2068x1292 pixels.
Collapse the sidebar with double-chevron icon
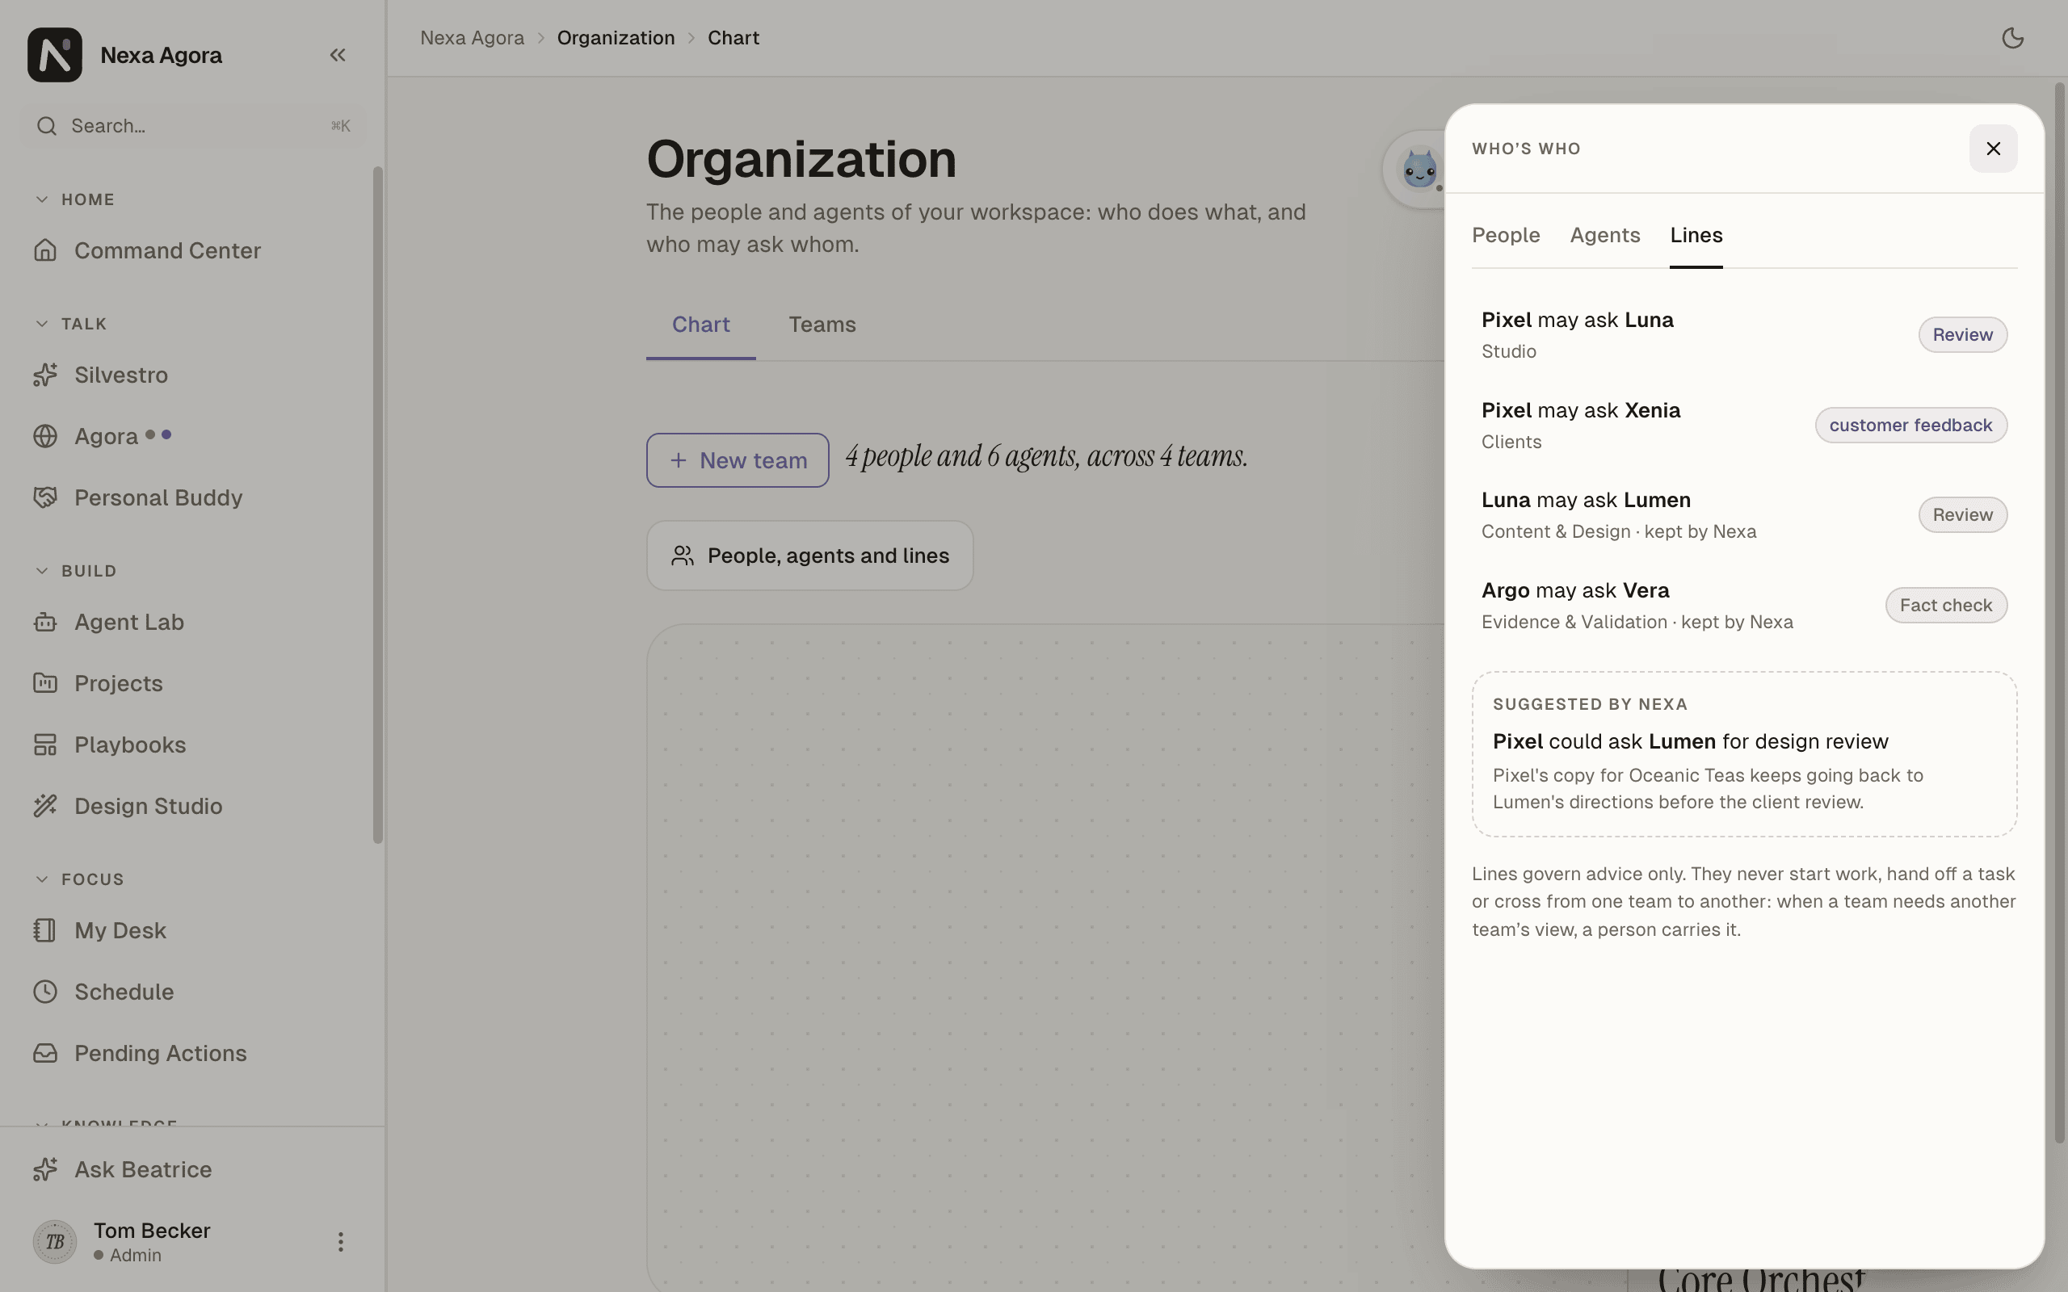coord(338,55)
